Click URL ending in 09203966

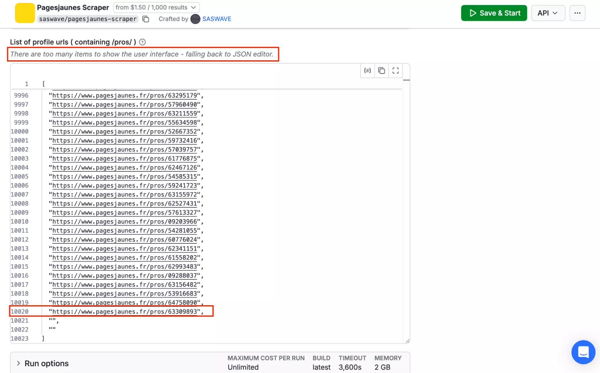point(125,221)
